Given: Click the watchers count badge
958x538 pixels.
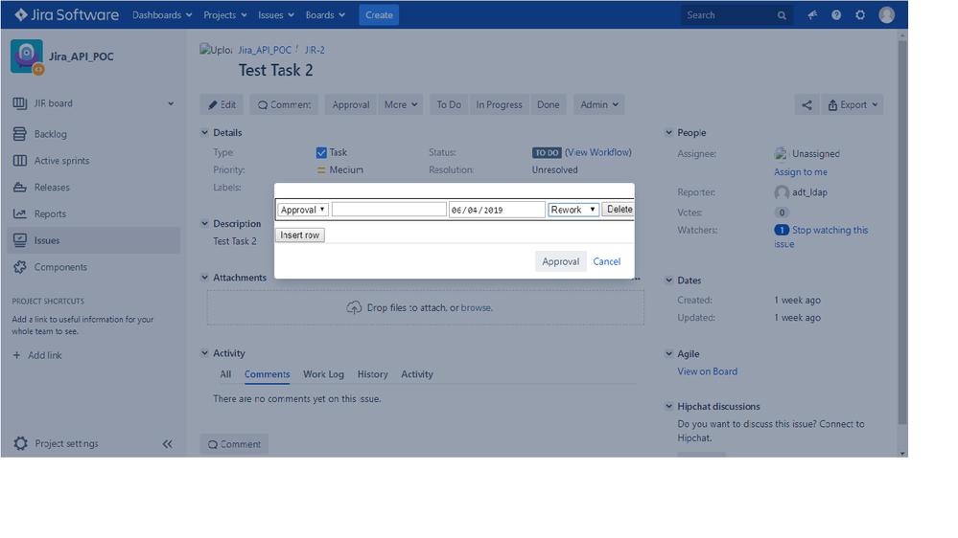Looking at the screenshot, I should [x=782, y=230].
